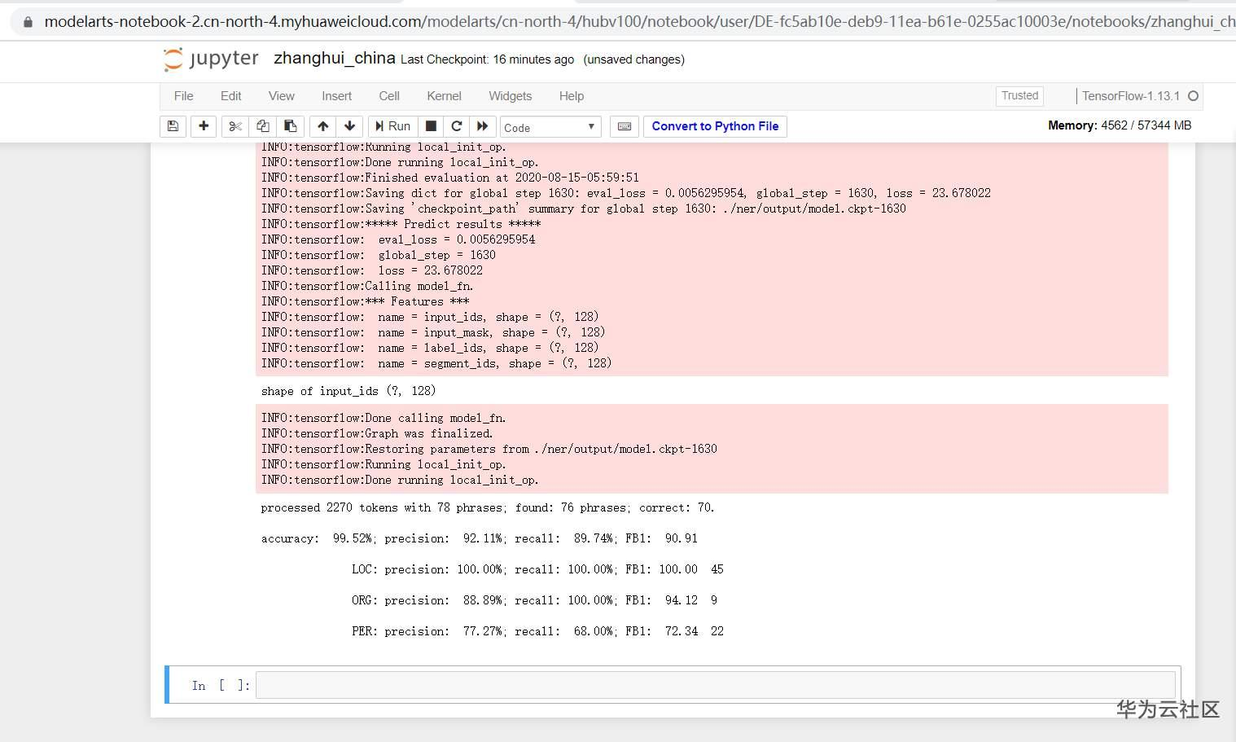Viewport: 1236px width, 742px height.
Task: Click the 'Saving checkpoint_path summary' log line
Action: click(x=584, y=209)
